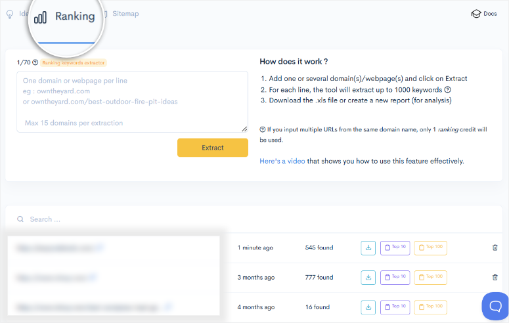Click the help icon next to 1/70 credits

point(35,63)
